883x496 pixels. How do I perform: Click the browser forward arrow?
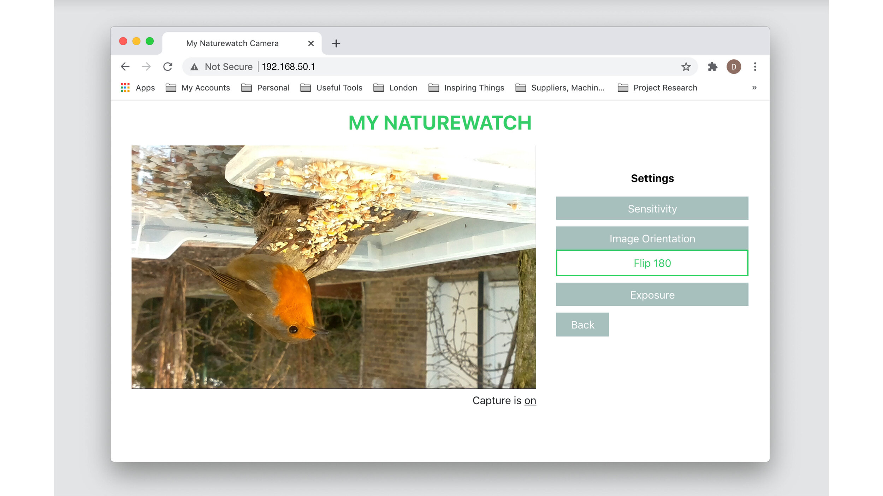click(x=146, y=67)
